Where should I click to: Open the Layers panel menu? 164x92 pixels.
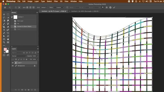pos(38,49)
